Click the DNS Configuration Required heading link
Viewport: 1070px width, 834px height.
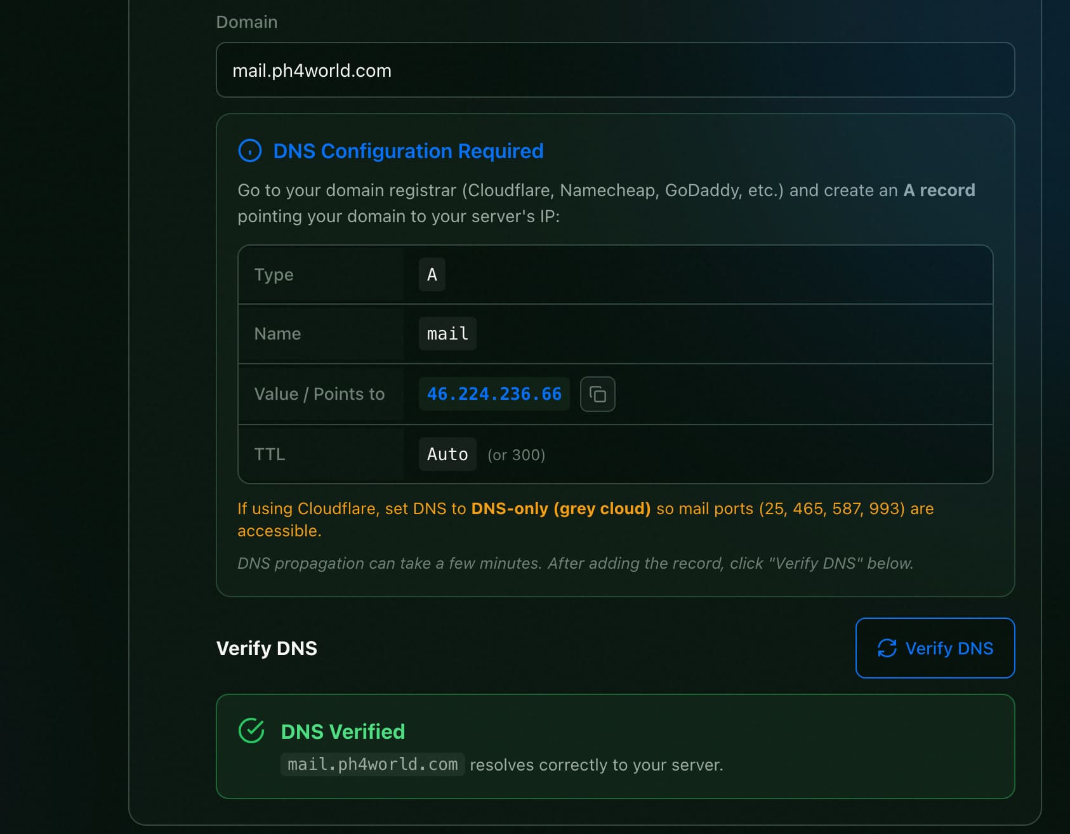point(408,151)
